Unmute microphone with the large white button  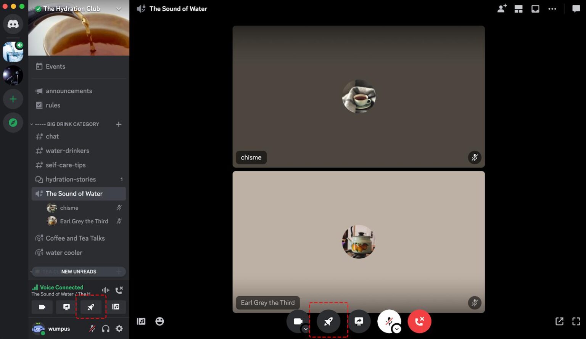(388, 321)
